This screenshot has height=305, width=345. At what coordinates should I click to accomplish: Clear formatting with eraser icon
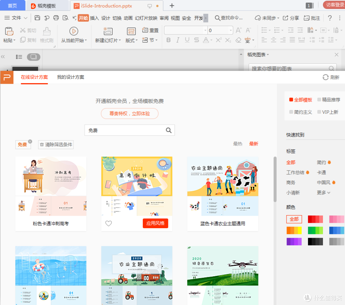238,40
